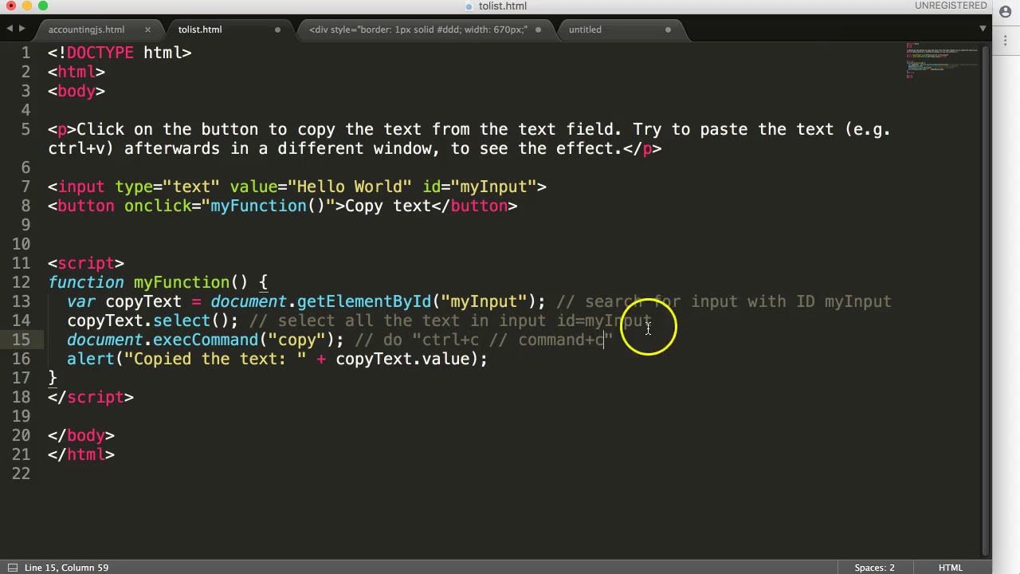Click the Line 15, Column 59 indicator

click(x=66, y=568)
